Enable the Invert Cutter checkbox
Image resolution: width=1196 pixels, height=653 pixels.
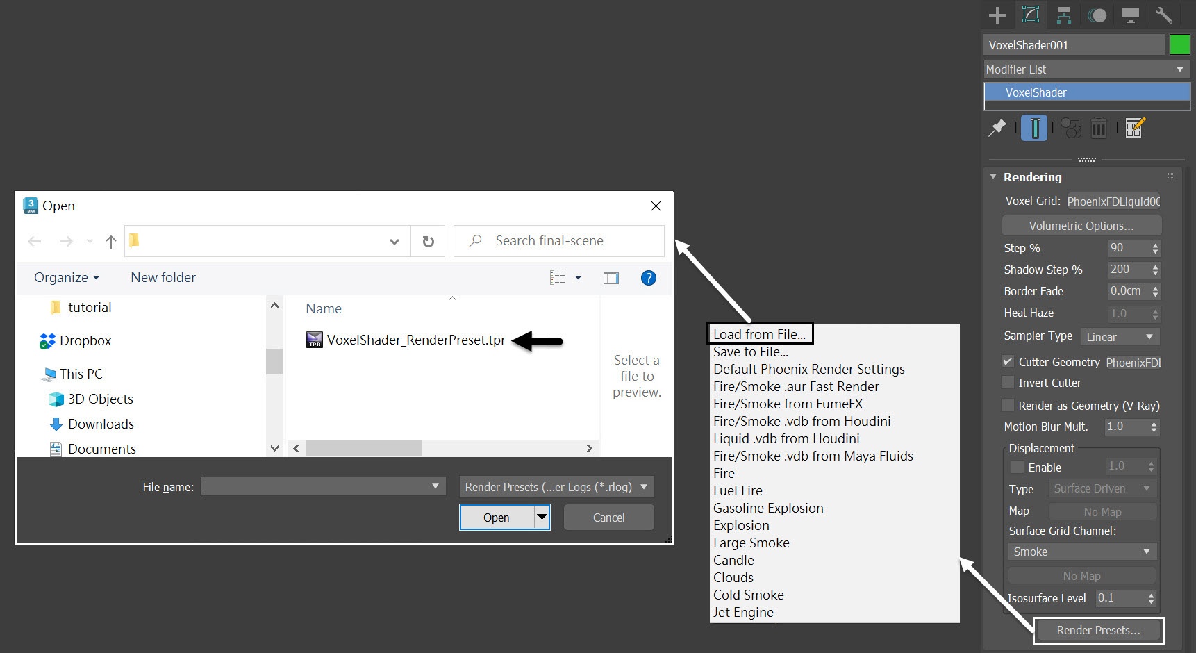coord(1008,383)
